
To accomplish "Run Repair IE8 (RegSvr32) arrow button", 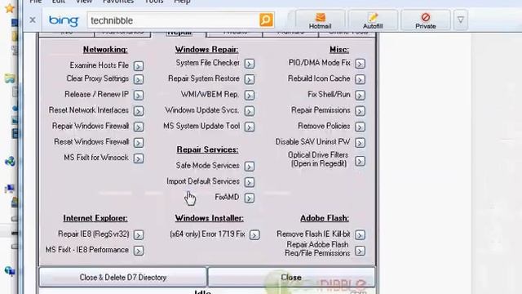I will (x=139, y=234).
